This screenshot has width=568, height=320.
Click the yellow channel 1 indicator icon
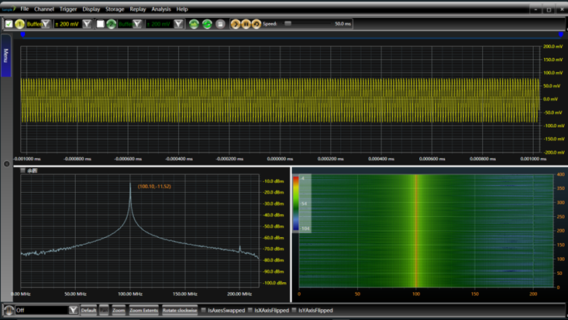[20, 24]
